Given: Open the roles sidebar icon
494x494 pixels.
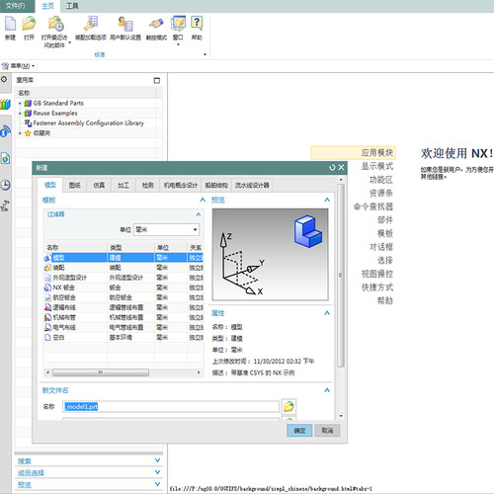Looking at the screenshot, I should [x=5, y=206].
